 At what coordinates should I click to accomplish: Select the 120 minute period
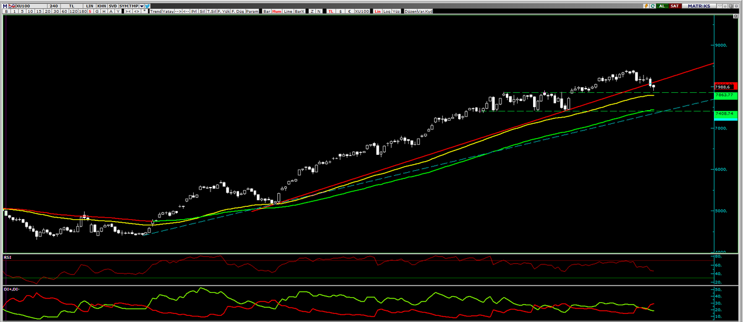pyautogui.click(x=73, y=12)
